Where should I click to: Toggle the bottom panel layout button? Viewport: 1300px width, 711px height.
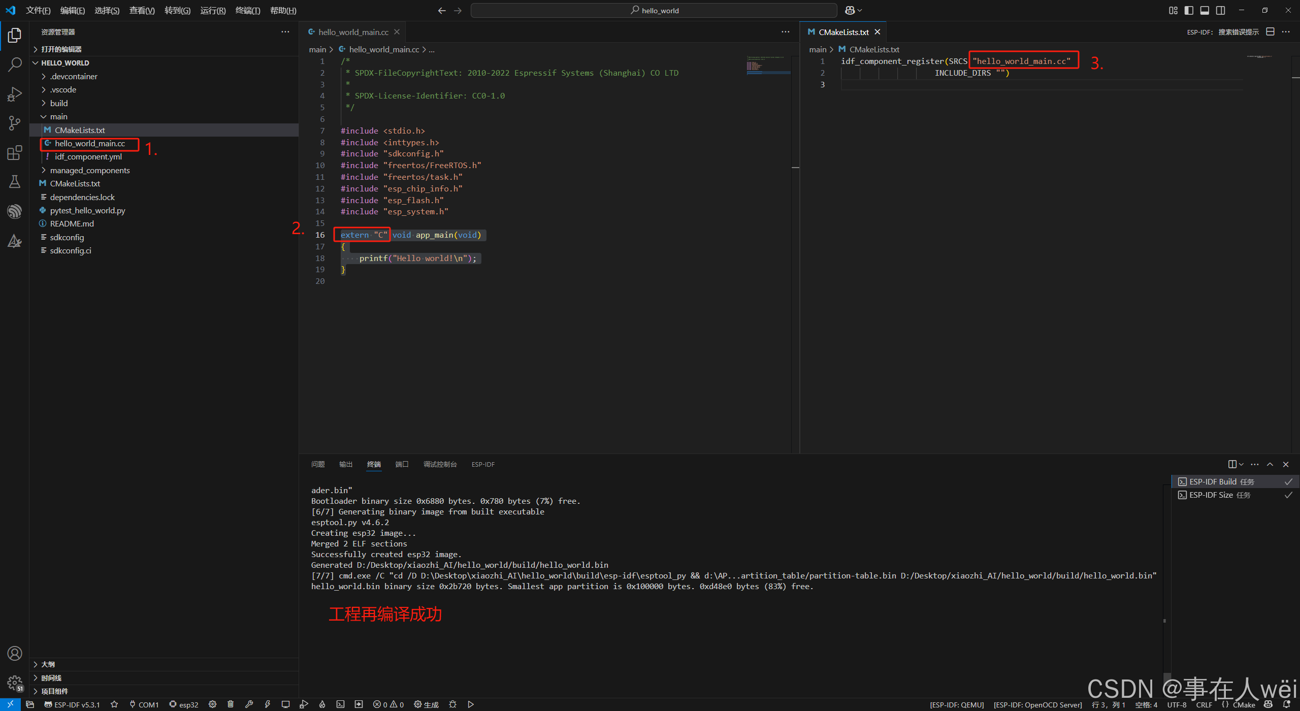[x=1205, y=10]
